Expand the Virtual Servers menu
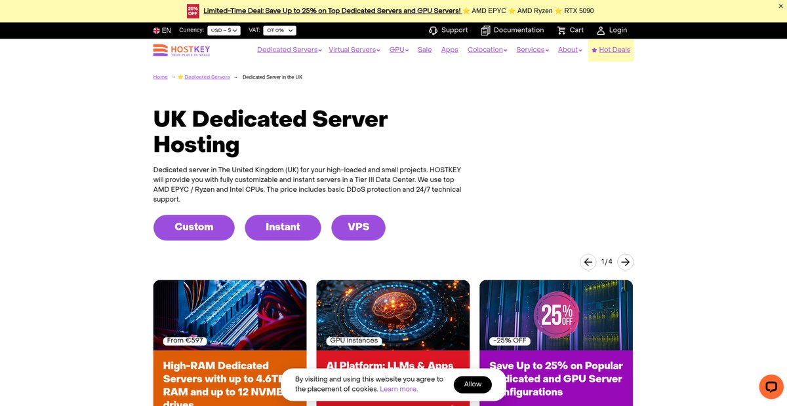This screenshot has height=406, width=787. coord(354,50)
